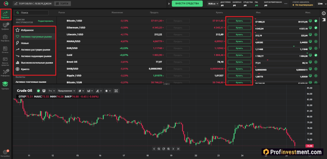Zoom in the chart with the plus magnifier
Screen dimensions: 327x159
coord(169,149)
